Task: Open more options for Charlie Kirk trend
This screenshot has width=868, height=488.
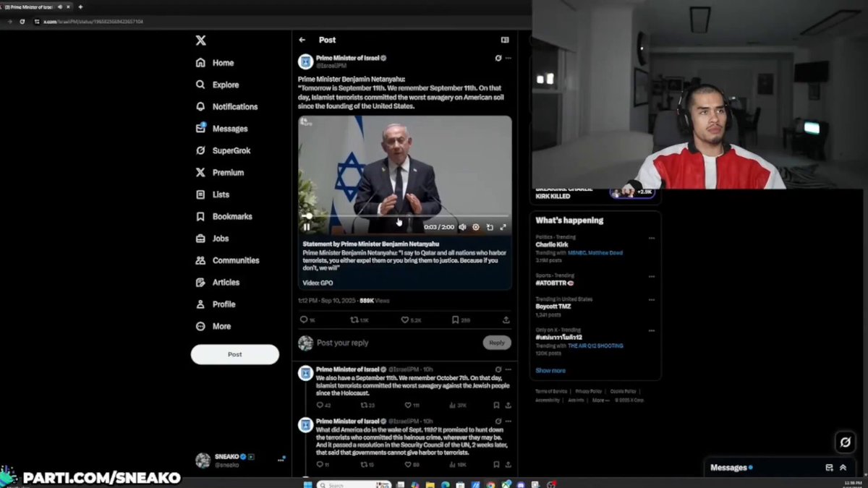Action: tap(652, 238)
